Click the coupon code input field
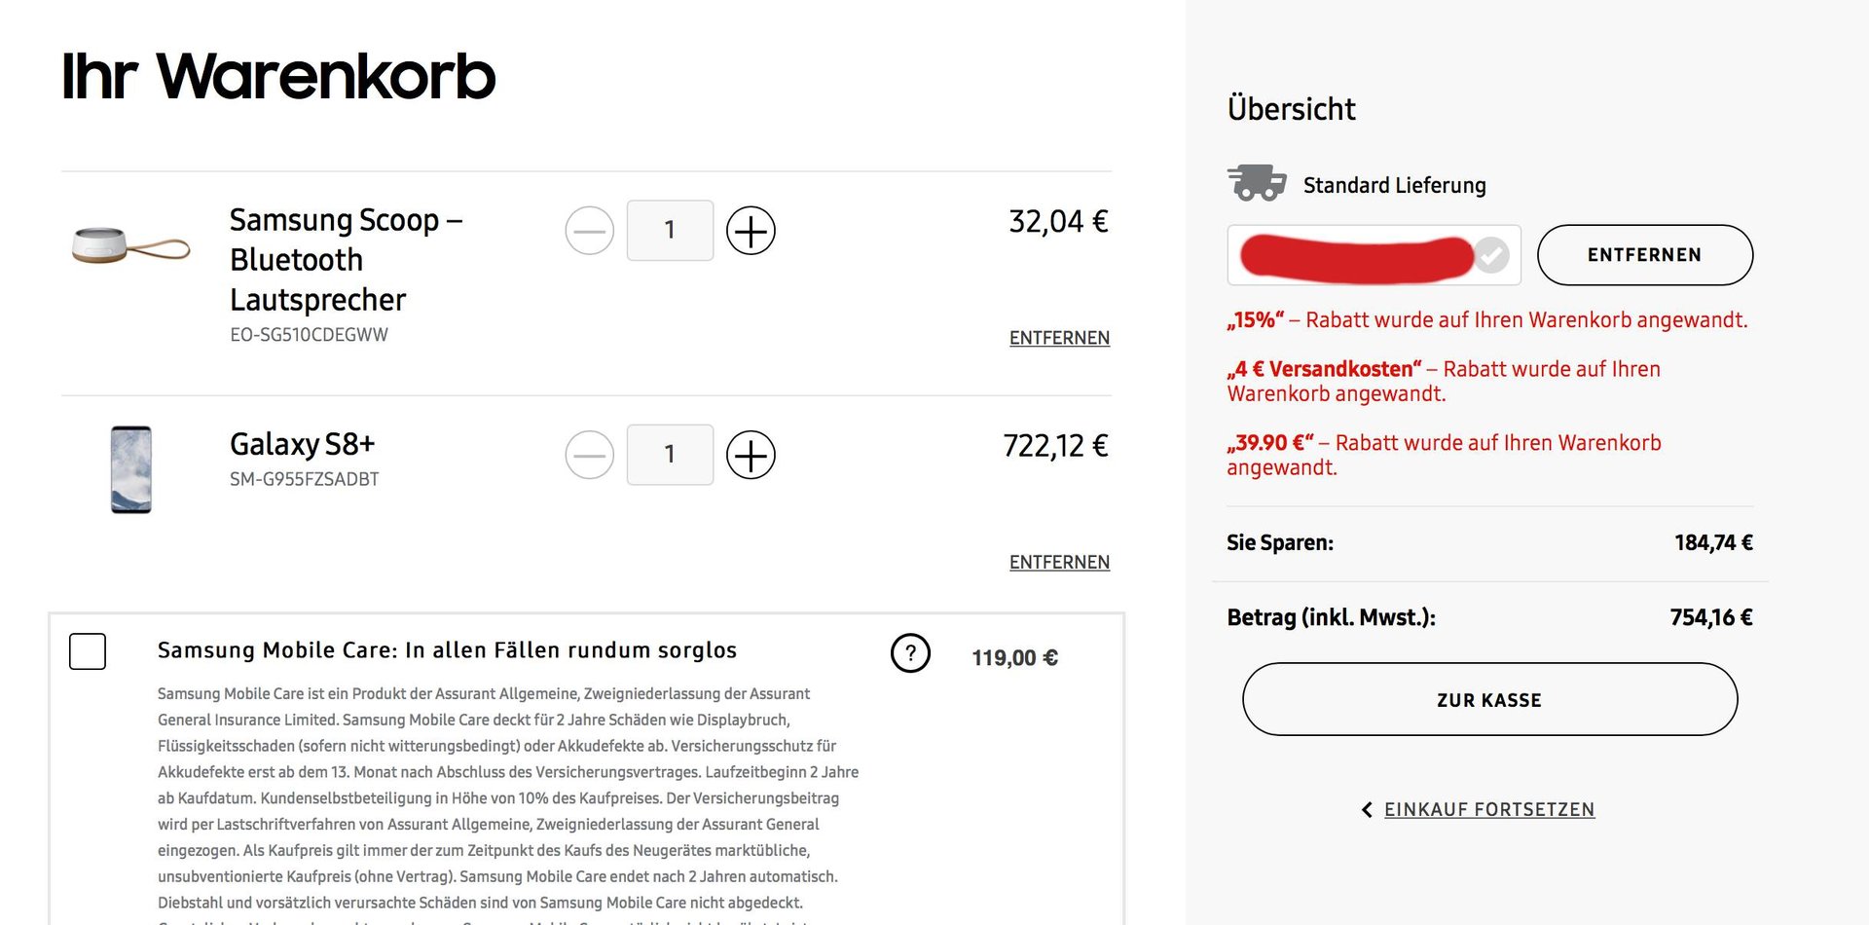1869x925 pixels. coord(1374,255)
